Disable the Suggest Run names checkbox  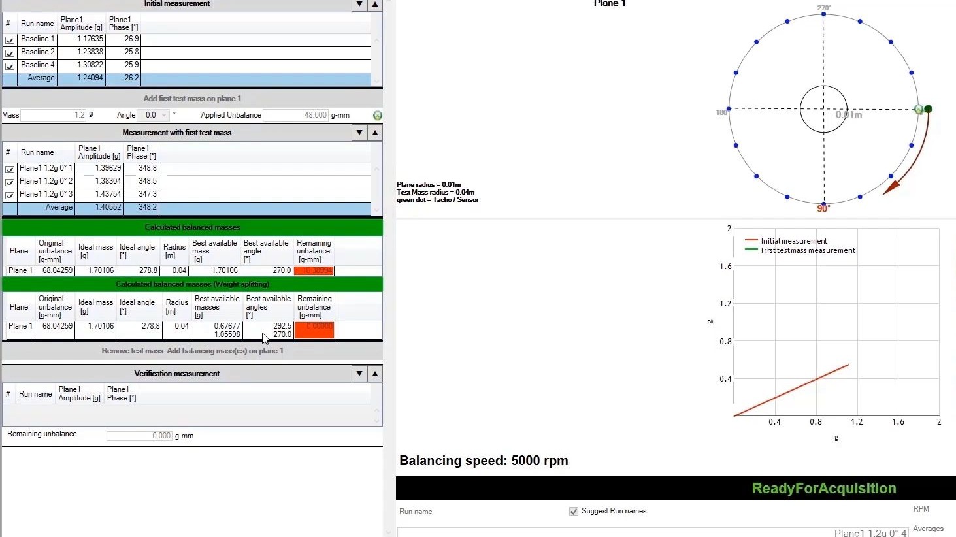574,512
